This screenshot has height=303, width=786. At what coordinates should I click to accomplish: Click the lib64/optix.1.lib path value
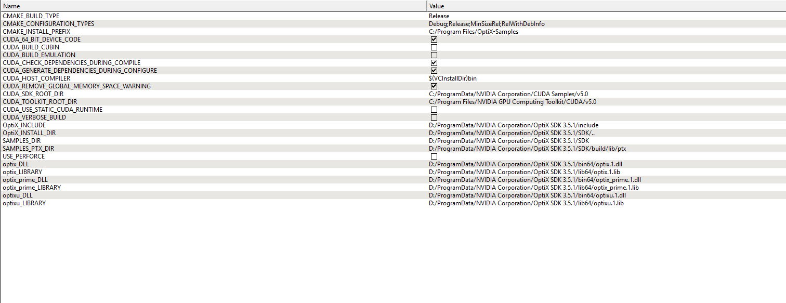pyautogui.click(x=525, y=172)
